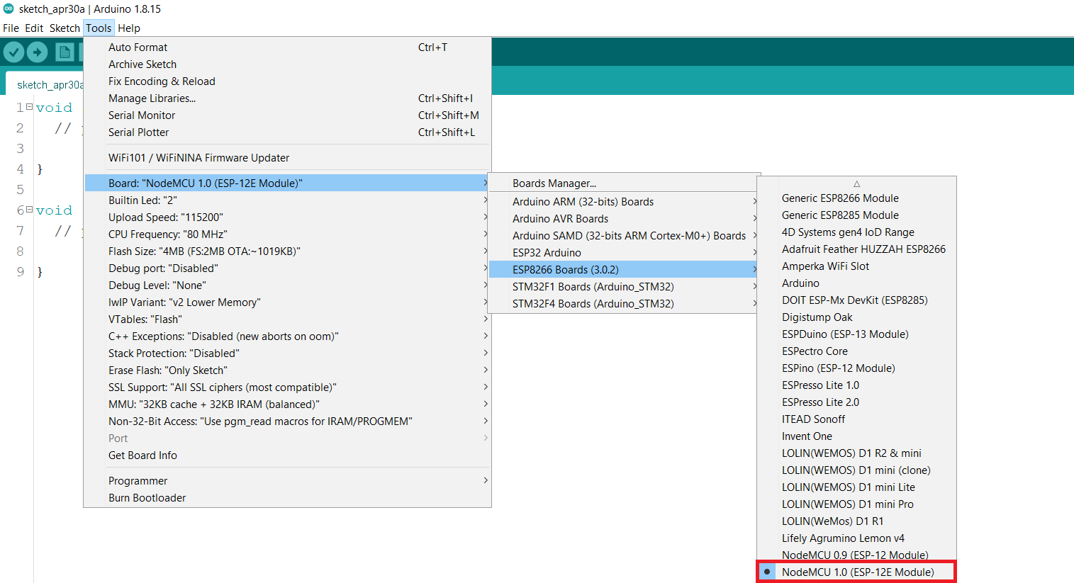
Task: Launch the Serial Monitor
Action: [287, 115]
